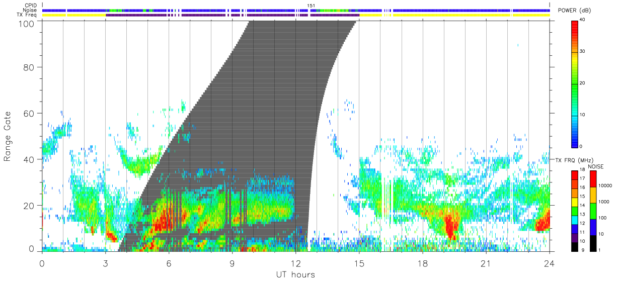Click the power color bar
Screen dimensions: 618x285
click(x=575, y=83)
